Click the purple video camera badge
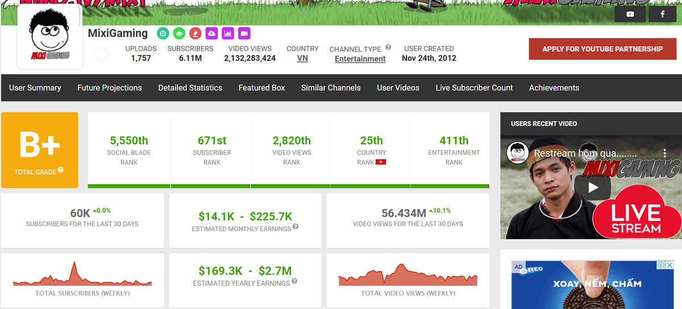 coord(244,34)
